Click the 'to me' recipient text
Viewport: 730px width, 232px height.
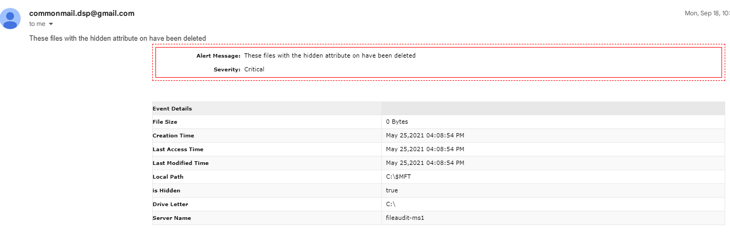coord(37,24)
